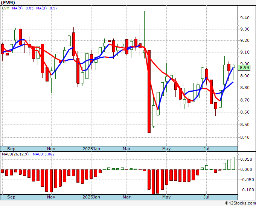This screenshot has width=256, height=206.
Task: Click the 8.50 price axis label
Action: pyautogui.click(x=245, y=125)
